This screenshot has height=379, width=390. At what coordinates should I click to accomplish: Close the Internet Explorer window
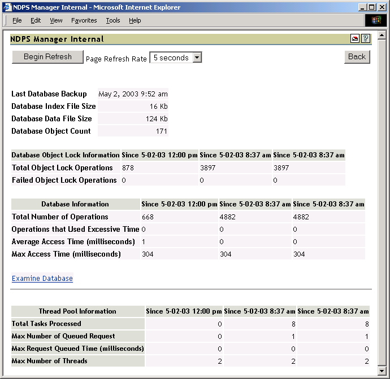coord(382,7)
